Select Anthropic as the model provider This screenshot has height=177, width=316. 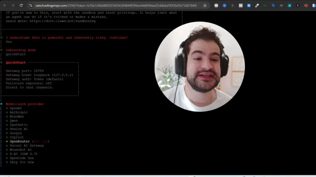tap(19, 112)
